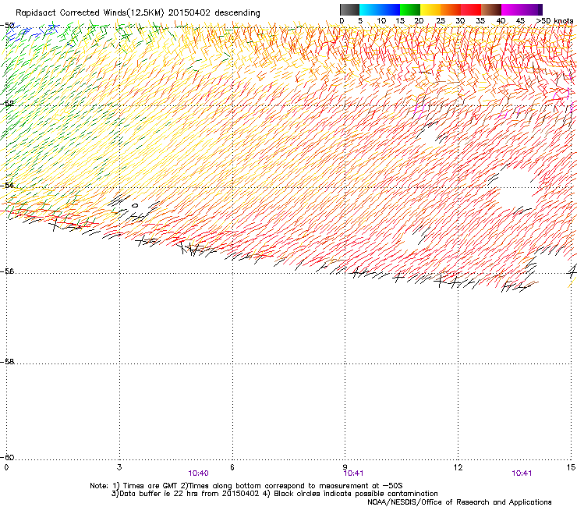Select the '-50' latitude axis label
This screenshot has height=507, width=577.
pos(7,26)
